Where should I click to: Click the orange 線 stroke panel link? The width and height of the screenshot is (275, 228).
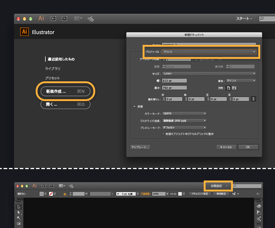tap(65, 194)
